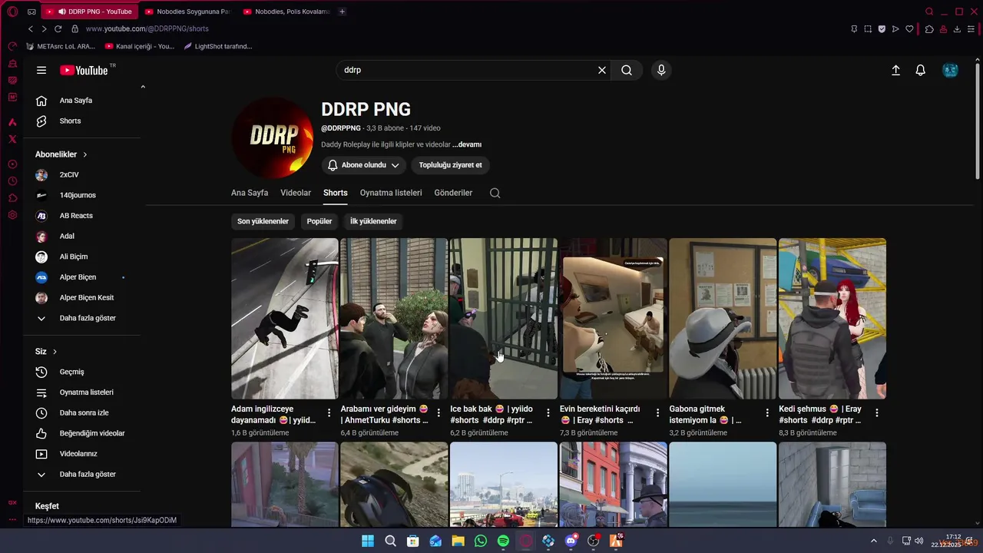Open browser extensions cube icon
The height and width of the screenshot is (553, 983).
[x=929, y=28]
